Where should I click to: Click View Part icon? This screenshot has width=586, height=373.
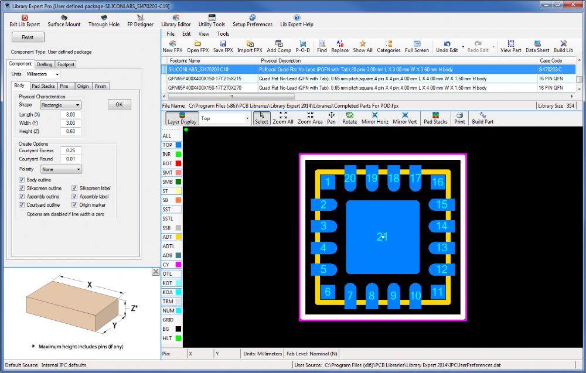tap(510, 44)
